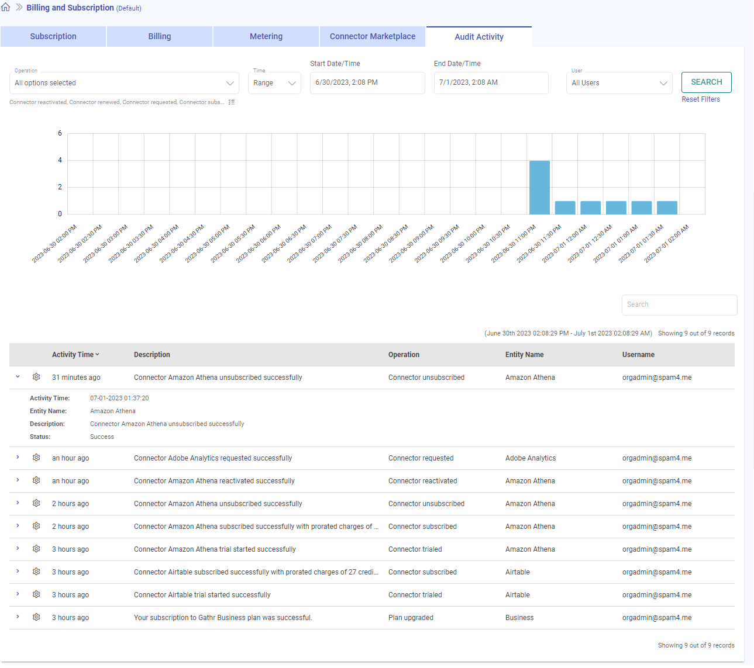
Task: Toggle sorting via the Activity Time column arrow
Action: (x=97, y=354)
